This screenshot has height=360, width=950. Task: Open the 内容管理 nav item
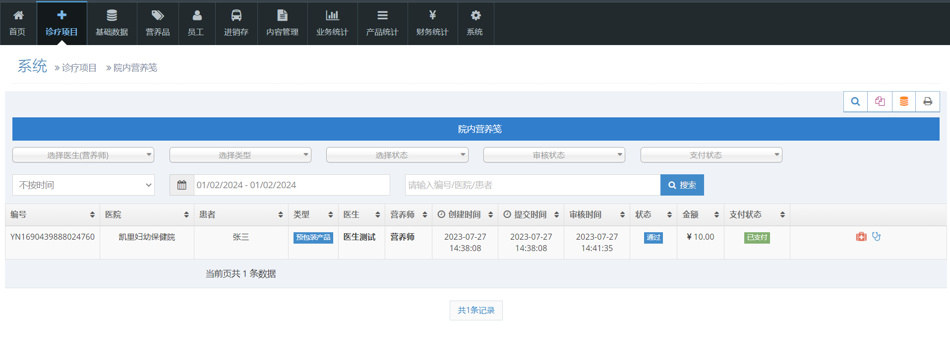pos(282,23)
